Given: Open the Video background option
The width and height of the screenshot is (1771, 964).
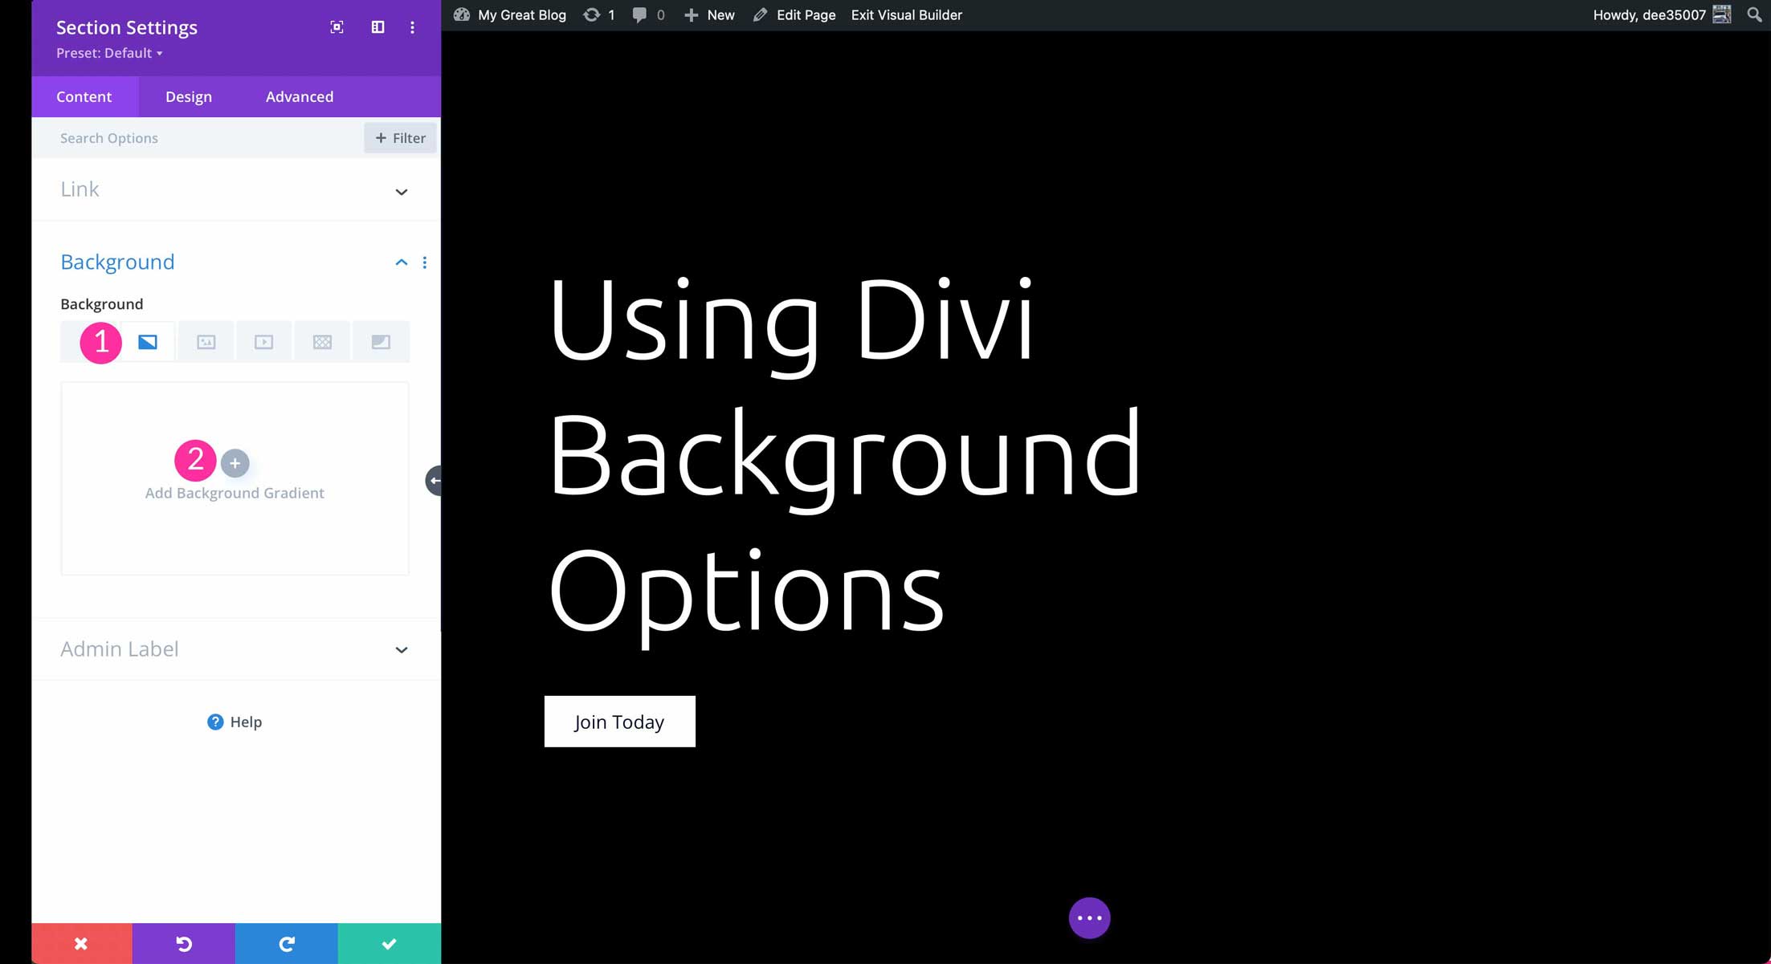Looking at the screenshot, I should [x=263, y=341].
